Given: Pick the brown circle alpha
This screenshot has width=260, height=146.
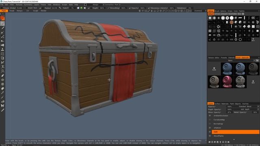Looking at the screenshot, I should [232, 22].
